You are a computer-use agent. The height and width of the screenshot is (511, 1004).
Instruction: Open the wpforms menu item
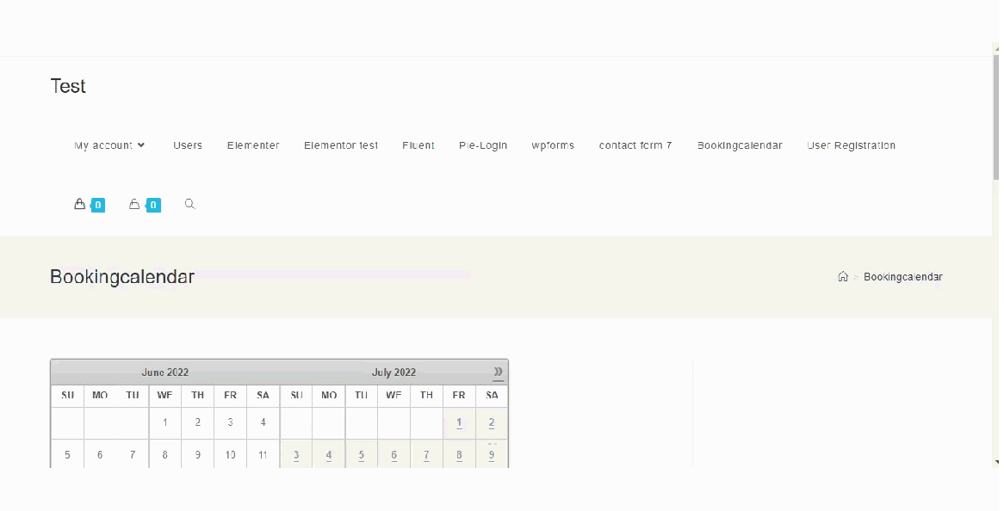pos(553,145)
